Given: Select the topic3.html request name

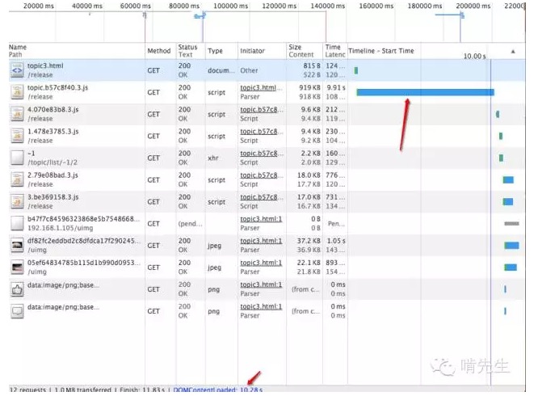Looking at the screenshot, I should point(45,65).
